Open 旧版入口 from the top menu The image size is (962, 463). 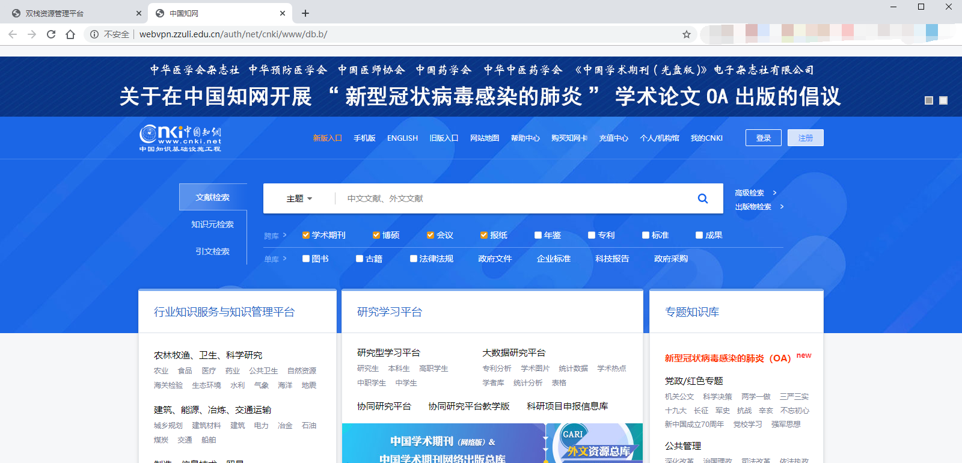[x=444, y=138]
